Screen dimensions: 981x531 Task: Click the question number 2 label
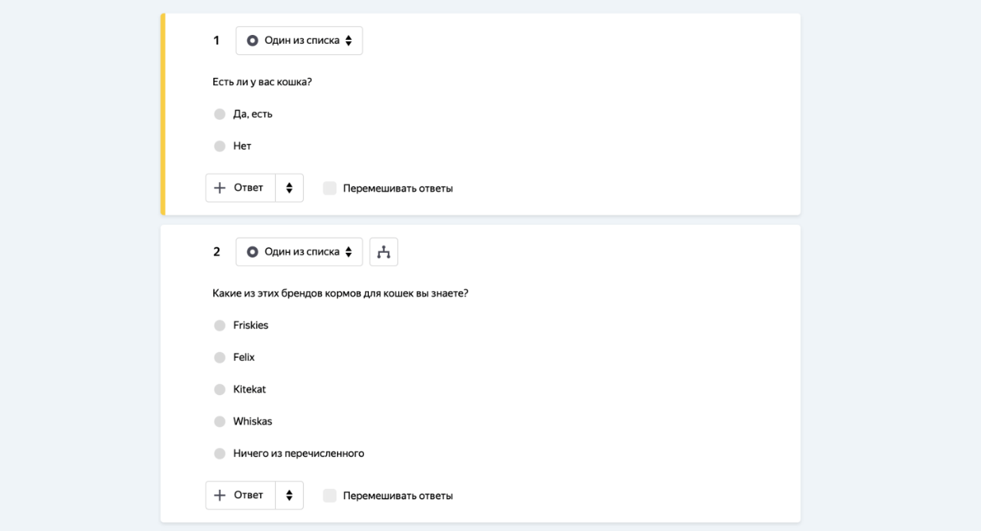pyautogui.click(x=216, y=252)
